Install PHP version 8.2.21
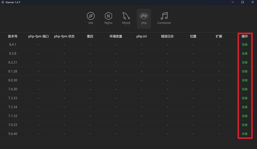The height and width of the screenshot is (149, 257). [x=244, y=62]
